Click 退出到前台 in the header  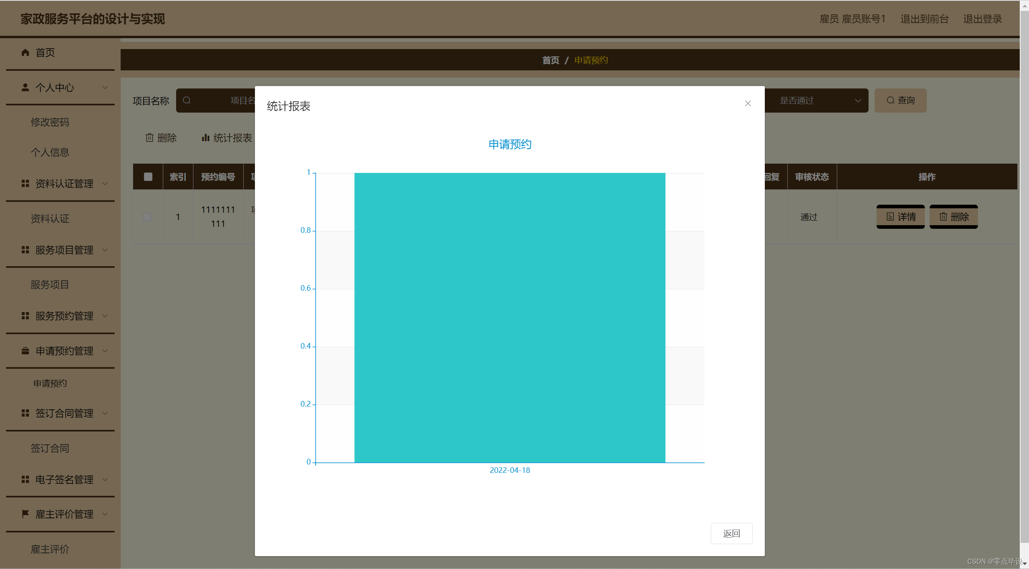coord(924,19)
